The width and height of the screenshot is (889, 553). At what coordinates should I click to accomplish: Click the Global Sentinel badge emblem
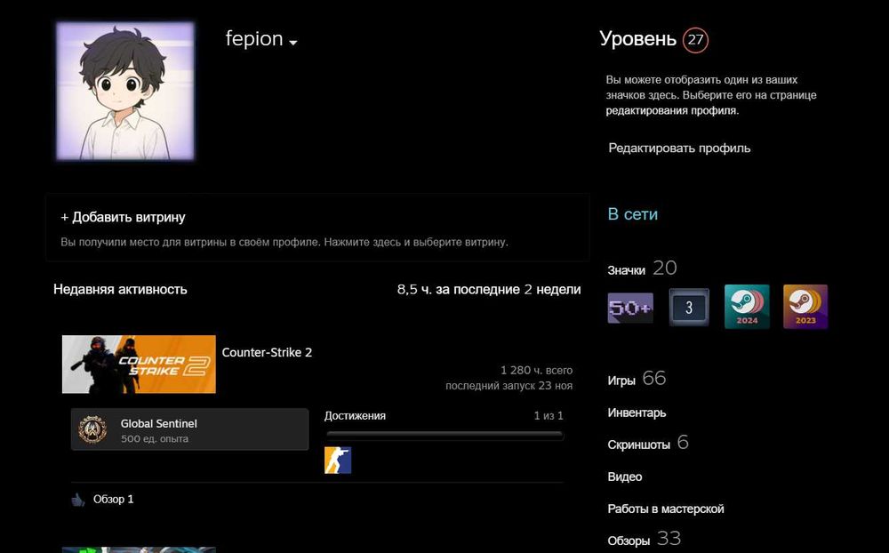tap(92, 429)
